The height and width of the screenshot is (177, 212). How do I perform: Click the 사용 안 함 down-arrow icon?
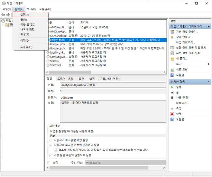(x=172, y=98)
